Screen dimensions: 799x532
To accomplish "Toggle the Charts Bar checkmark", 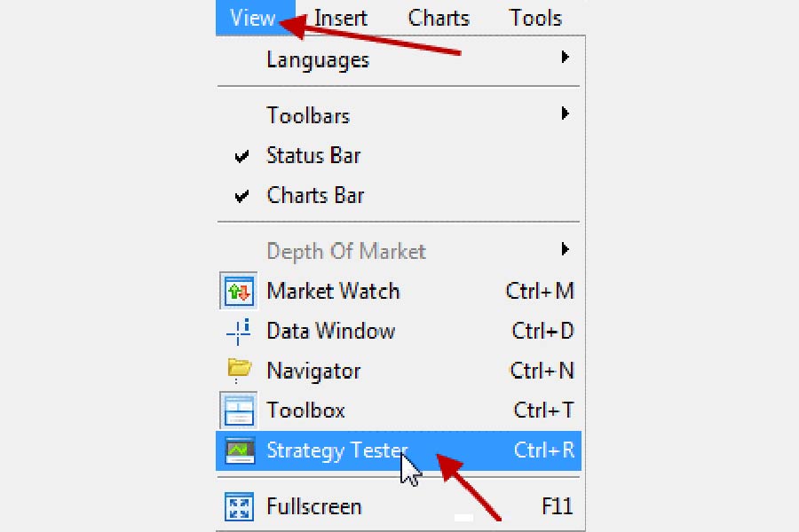I will pos(241,197).
